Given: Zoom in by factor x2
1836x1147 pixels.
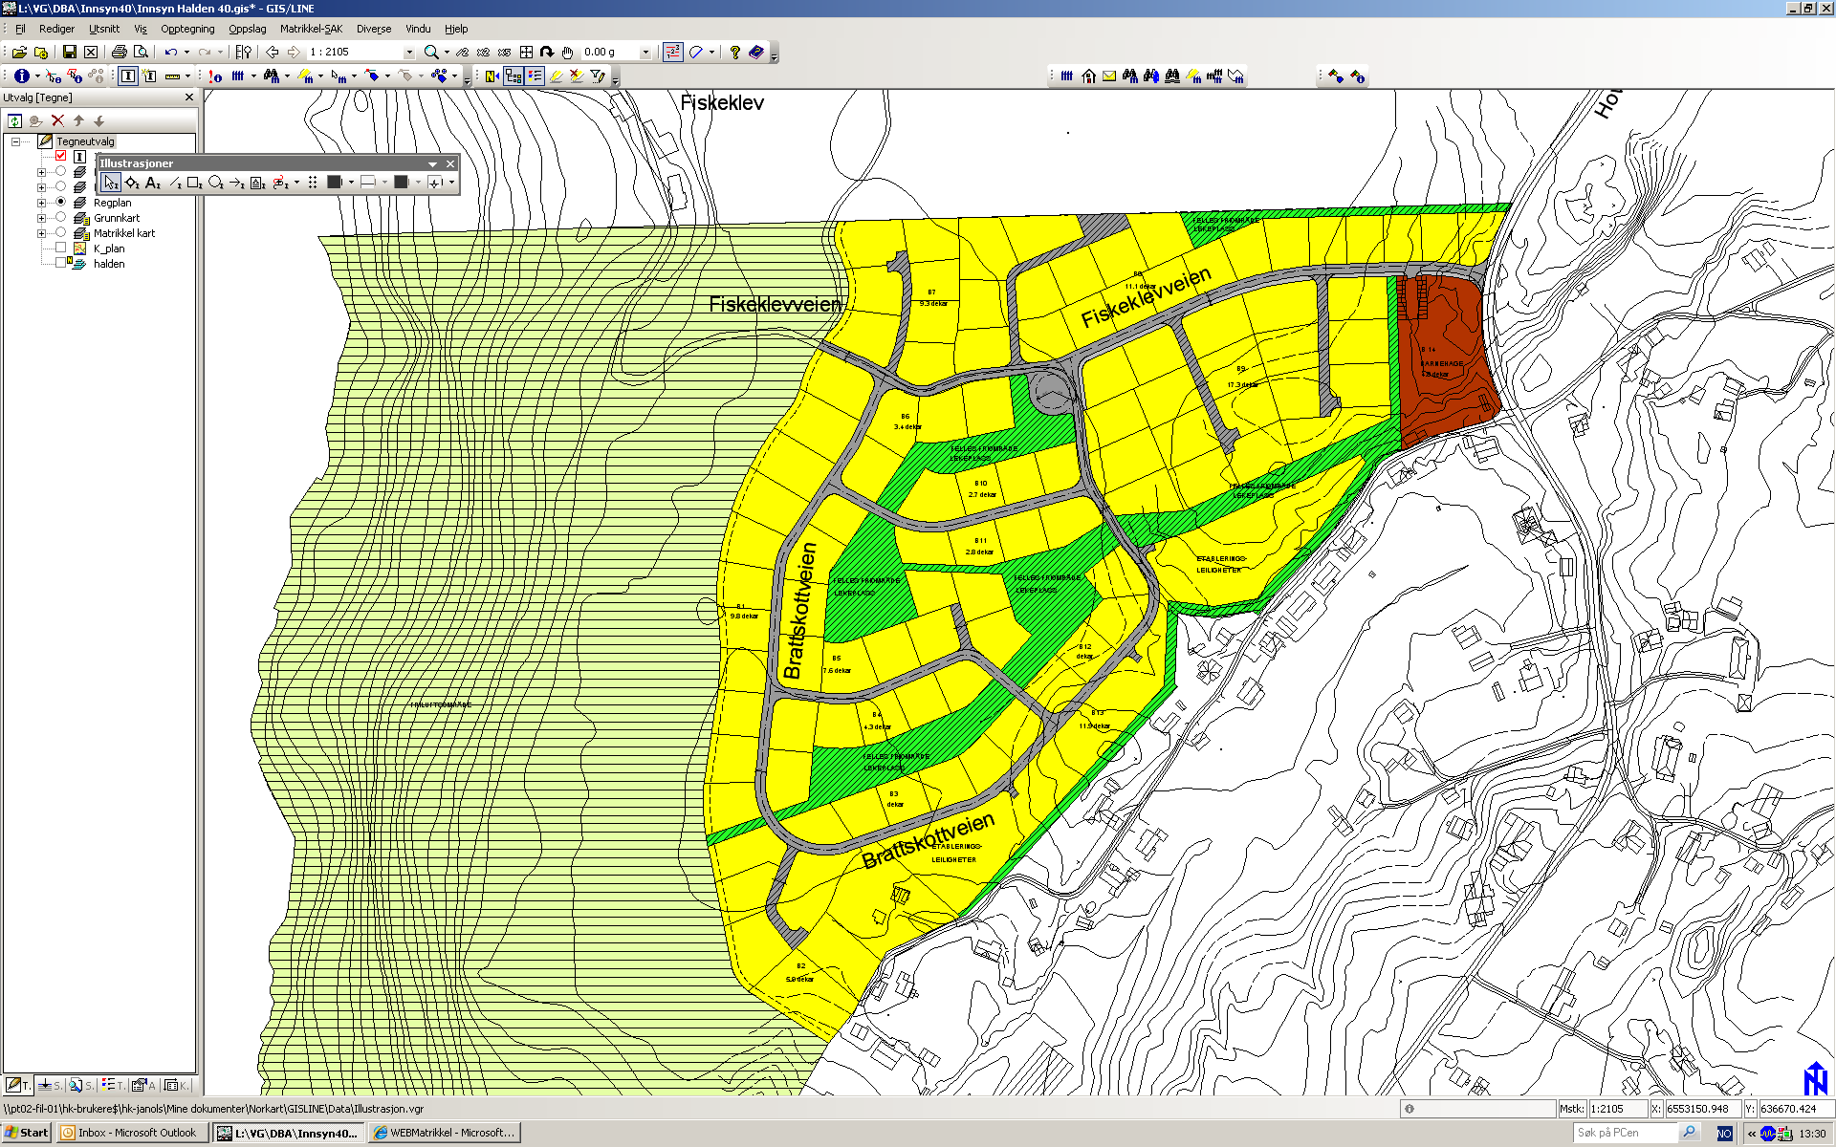Looking at the screenshot, I should 484,53.
